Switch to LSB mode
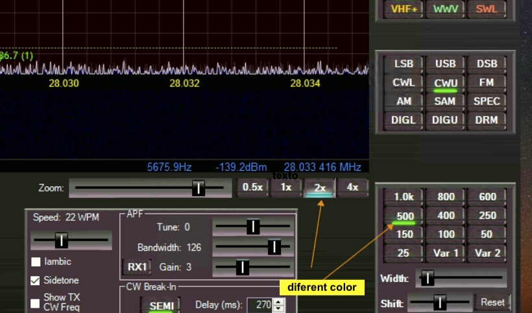532x313 pixels. 404,64
